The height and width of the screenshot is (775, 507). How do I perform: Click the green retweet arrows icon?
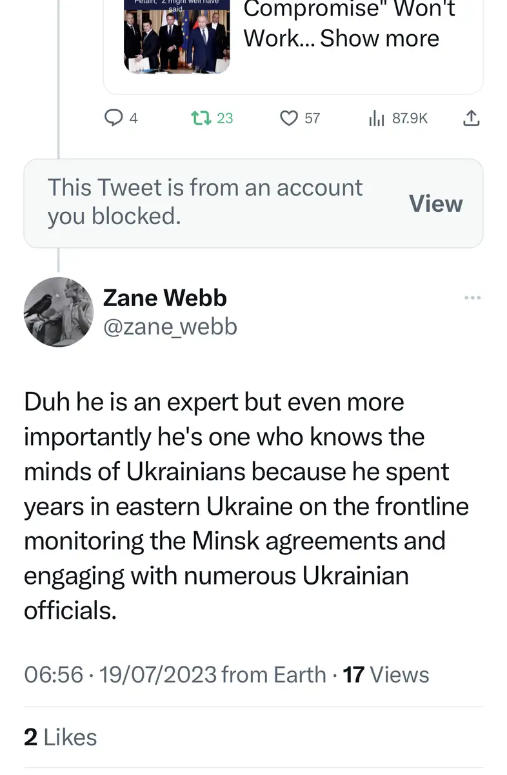201,118
